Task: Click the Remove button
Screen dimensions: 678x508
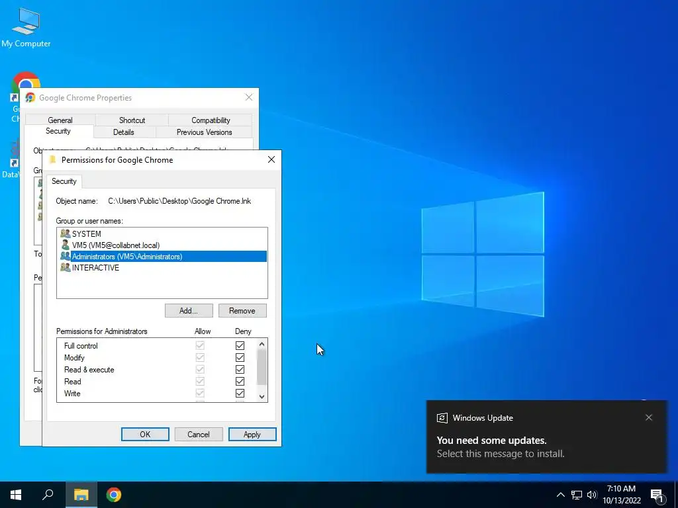Action: pos(242,311)
